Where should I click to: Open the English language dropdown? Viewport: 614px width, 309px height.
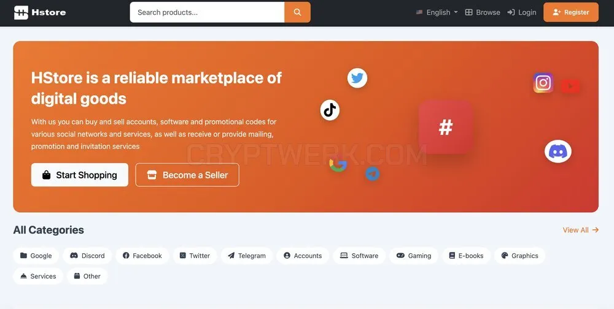coord(437,12)
